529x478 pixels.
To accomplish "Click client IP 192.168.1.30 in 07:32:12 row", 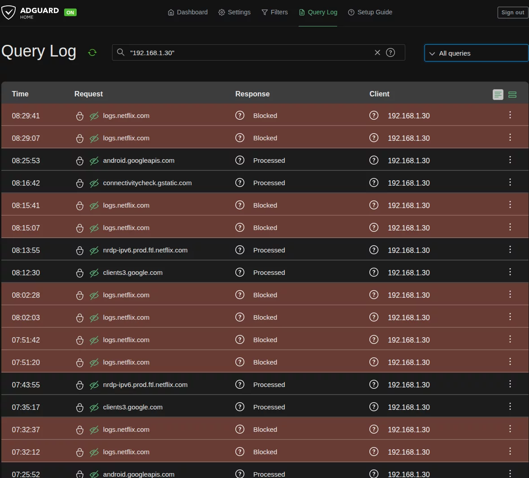I will coord(408,452).
